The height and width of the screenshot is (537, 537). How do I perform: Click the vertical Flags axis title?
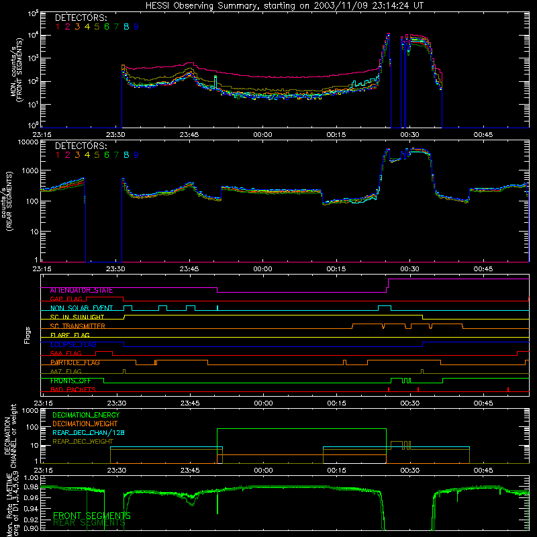click(x=28, y=336)
